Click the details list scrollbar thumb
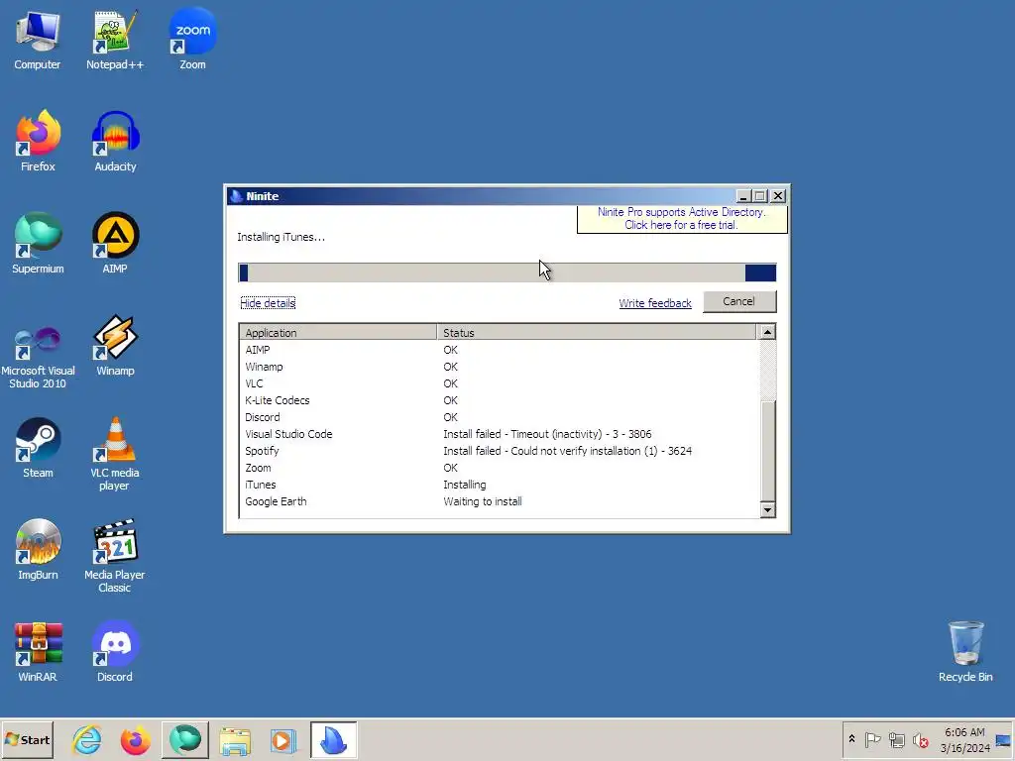1015x761 pixels. (768, 451)
